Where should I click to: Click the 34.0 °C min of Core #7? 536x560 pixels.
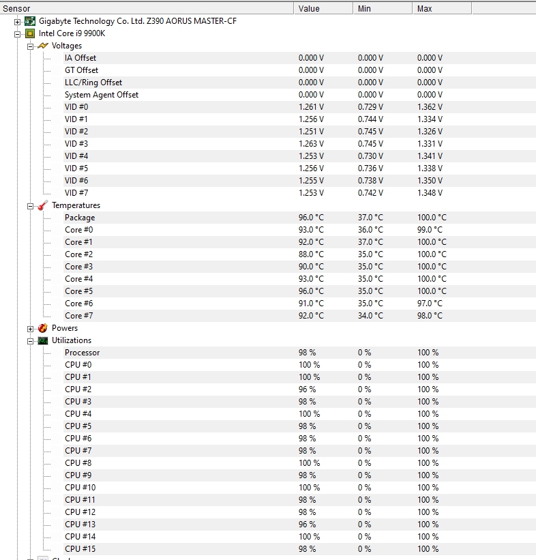click(x=371, y=315)
